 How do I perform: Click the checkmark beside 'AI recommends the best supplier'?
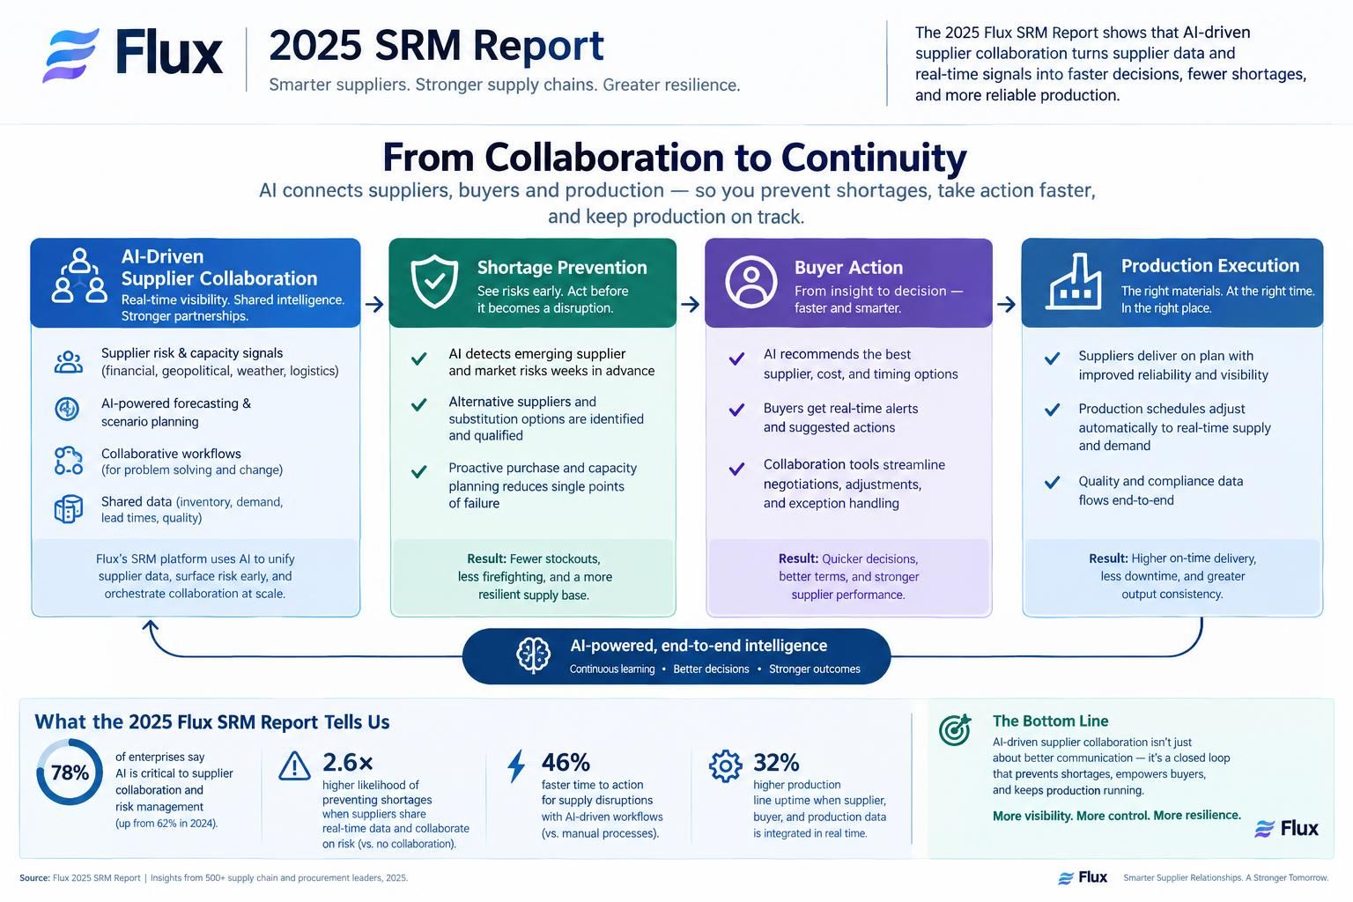click(x=736, y=359)
